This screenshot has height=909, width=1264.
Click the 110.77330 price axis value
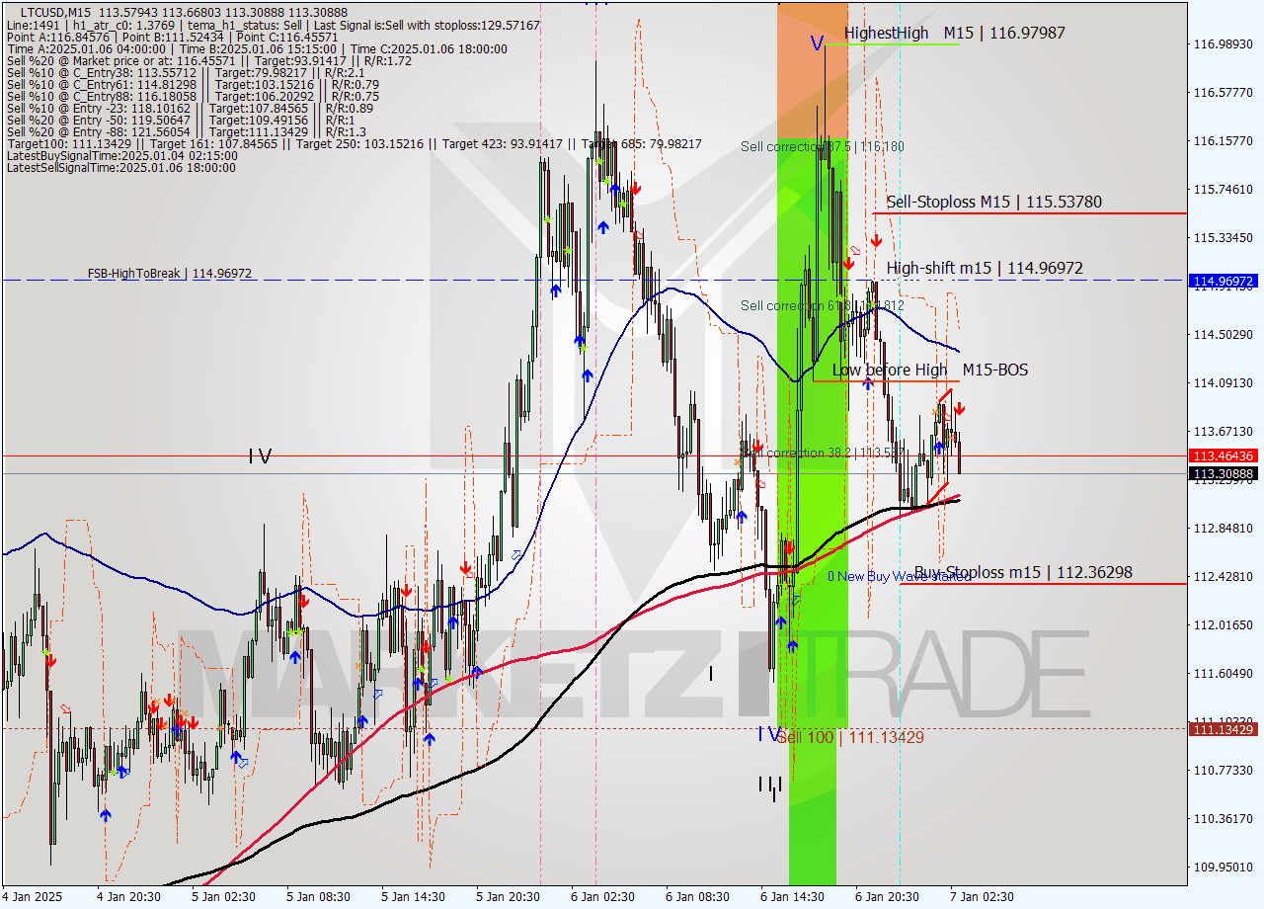pos(1223,770)
